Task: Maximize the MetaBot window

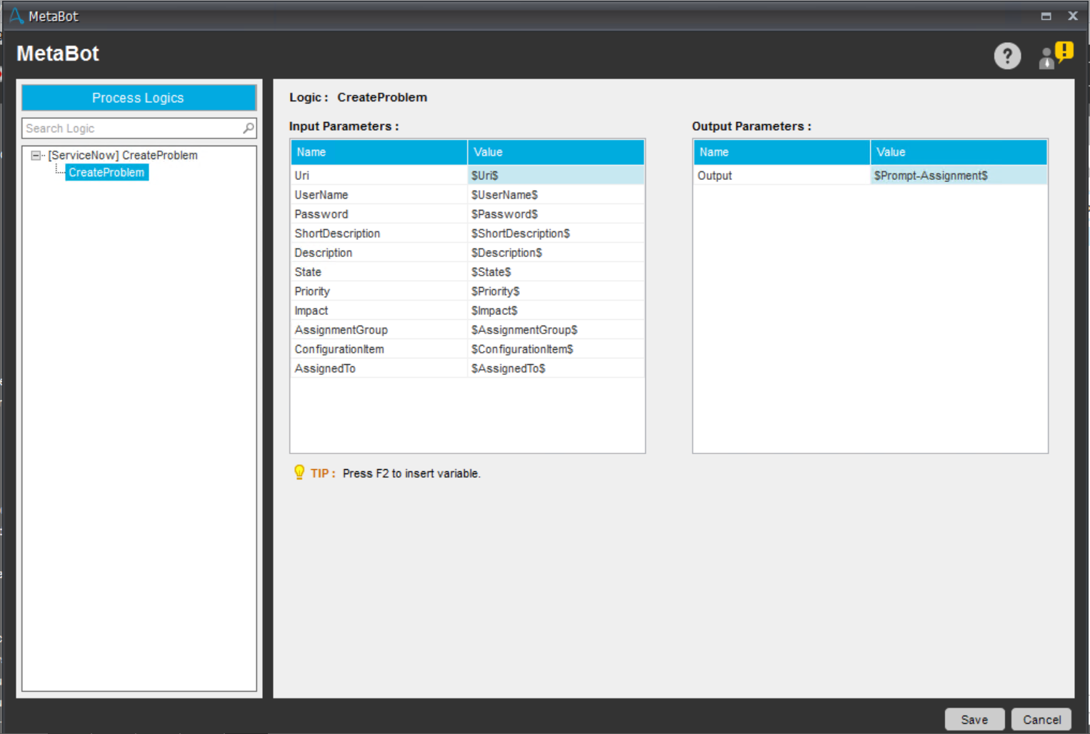Action: [1046, 16]
